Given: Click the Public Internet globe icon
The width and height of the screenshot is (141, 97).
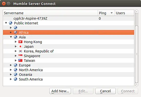Looking at the screenshot, I should pyautogui.click(x=11, y=23).
